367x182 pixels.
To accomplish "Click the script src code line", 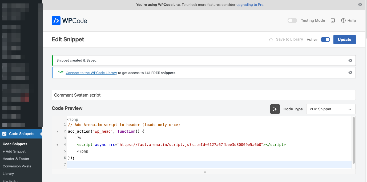I will coord(181,145).
